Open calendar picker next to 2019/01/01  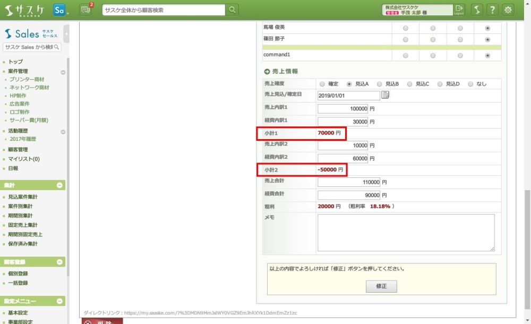click(x=386, y=96)
